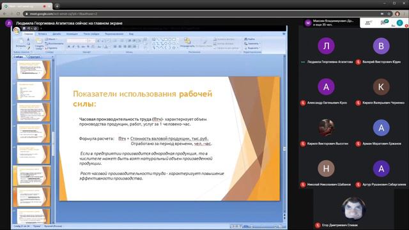
Task: Click the Chrome address bar URL
Action: tap(63, 14)
